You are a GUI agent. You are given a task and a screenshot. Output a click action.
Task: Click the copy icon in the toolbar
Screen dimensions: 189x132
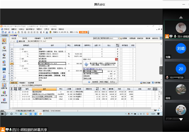13,32
